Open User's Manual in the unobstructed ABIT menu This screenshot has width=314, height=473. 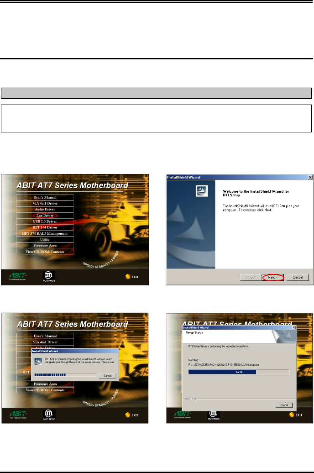pos(45,197)
